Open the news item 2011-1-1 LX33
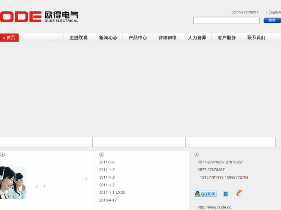The width and height of the screenshot is (281, 210). coord(112,193)
